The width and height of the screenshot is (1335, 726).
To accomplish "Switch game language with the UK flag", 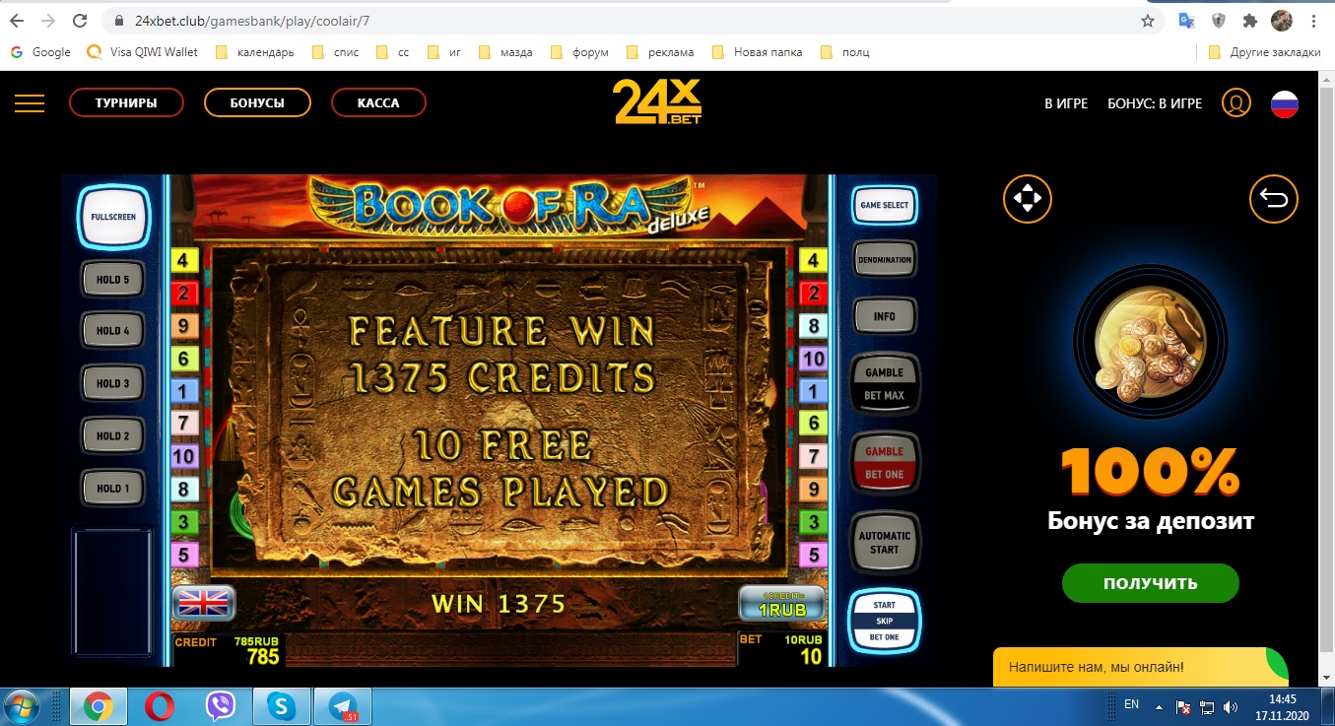I will [x=204, y=603].
